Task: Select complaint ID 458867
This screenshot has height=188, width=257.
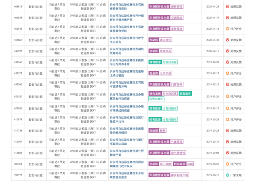Action: 18,40
